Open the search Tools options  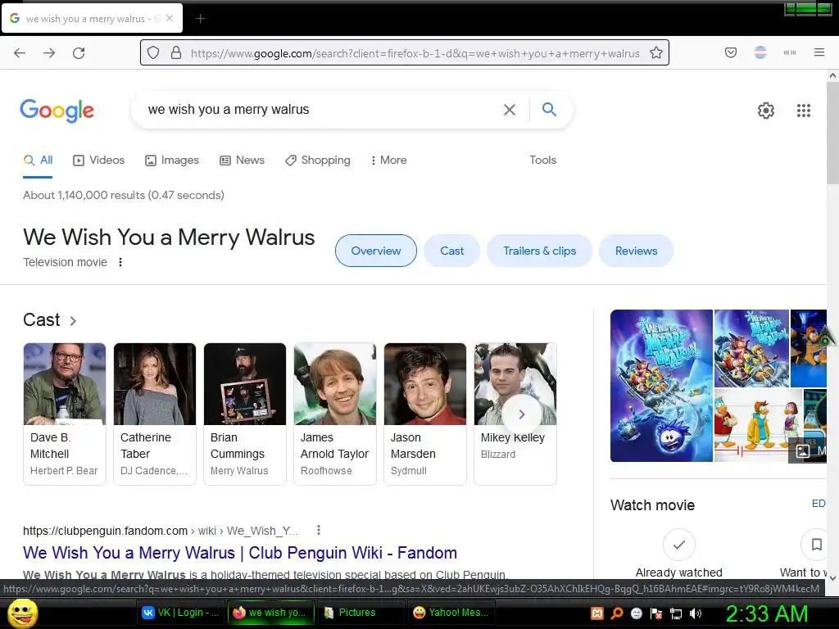point(542,160)
